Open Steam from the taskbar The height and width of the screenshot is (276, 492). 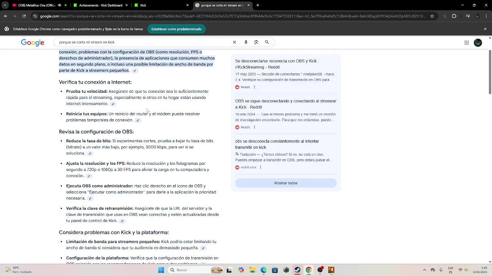point(297,270)
